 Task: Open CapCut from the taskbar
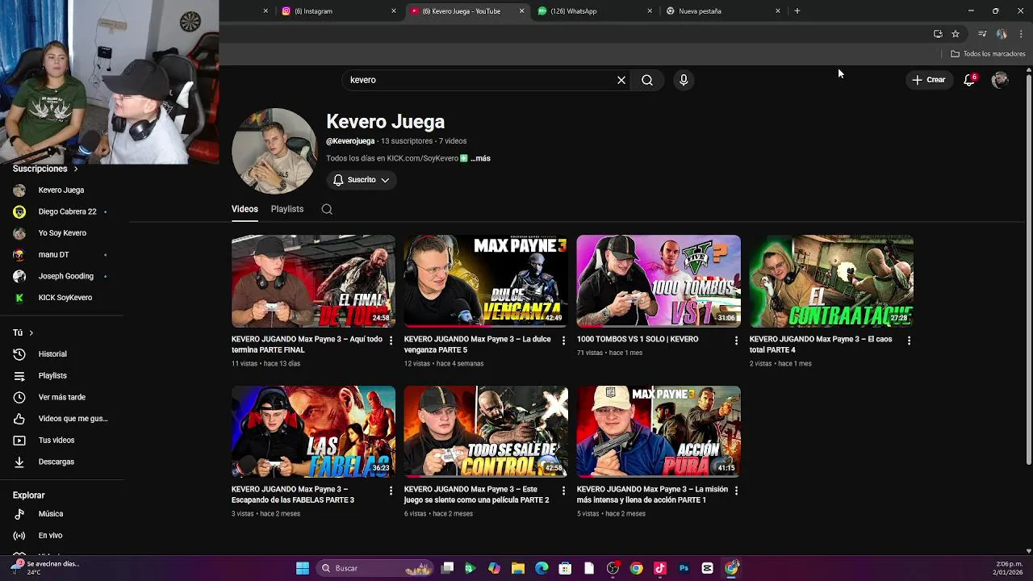[x=708, y=568]
